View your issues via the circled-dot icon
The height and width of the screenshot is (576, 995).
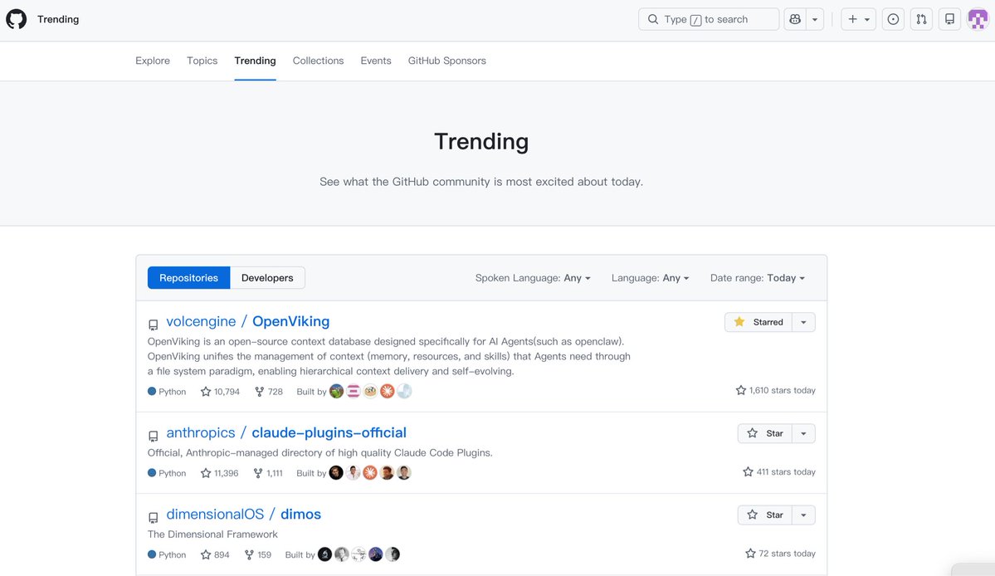893,18
